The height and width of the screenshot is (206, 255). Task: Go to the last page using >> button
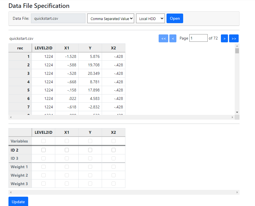[x=234, y=38]
